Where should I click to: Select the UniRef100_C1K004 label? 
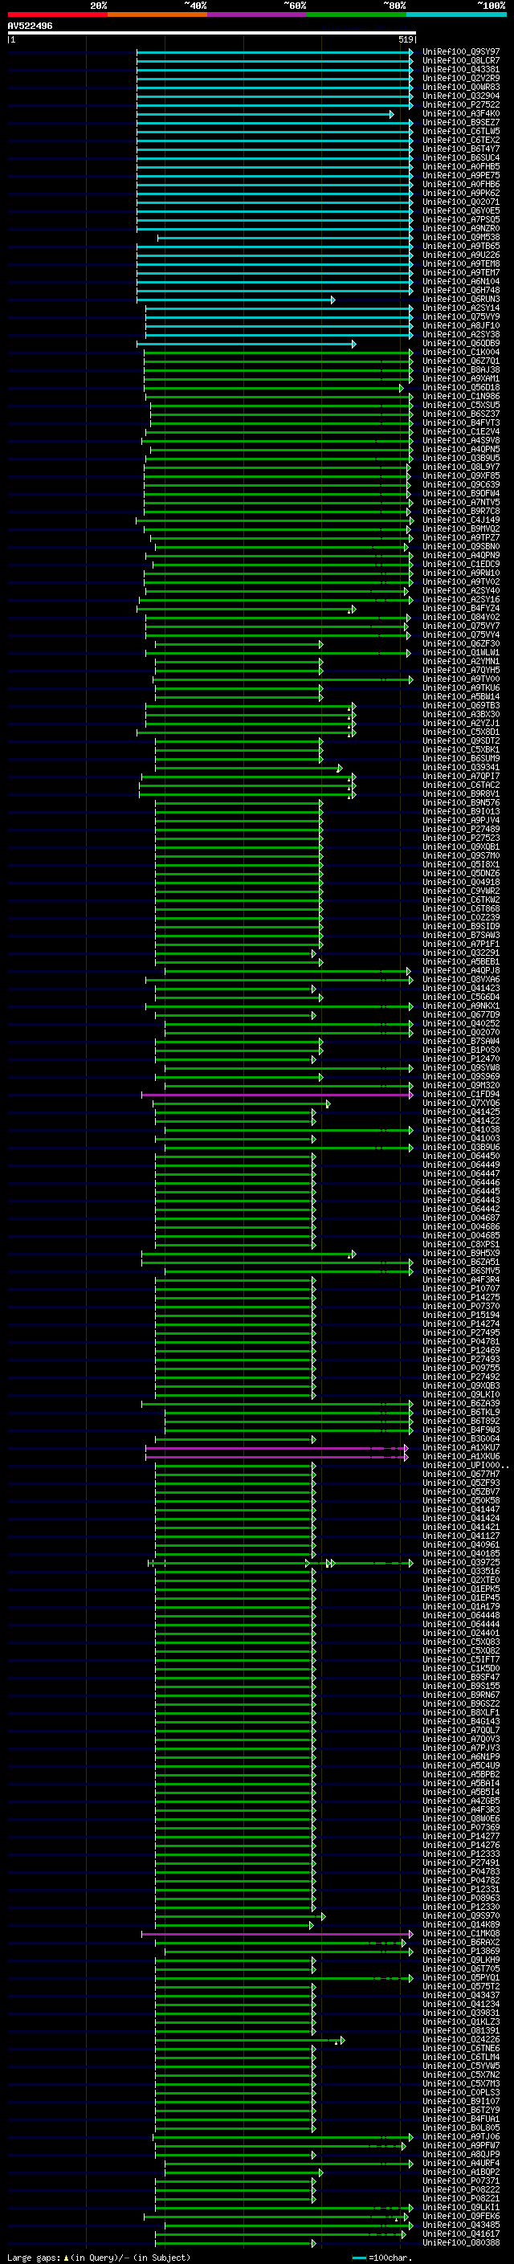coord(460,353)
